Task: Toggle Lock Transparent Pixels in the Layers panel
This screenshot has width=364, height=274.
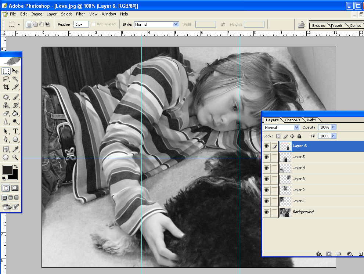Action: 278,136
